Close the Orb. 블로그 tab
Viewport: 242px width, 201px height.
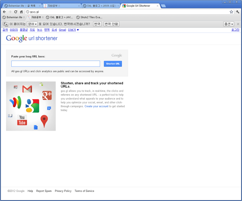coord(118,6)
